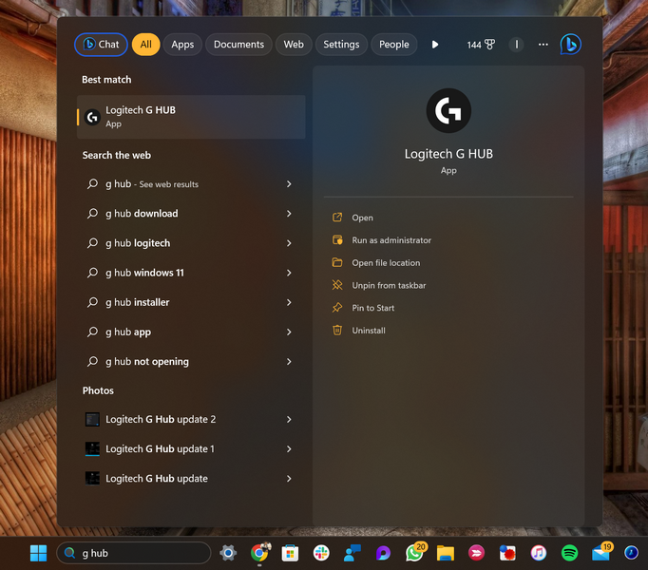Open Mail with the 19 badge in the taskbar
Image resolution: width=648 pixels, height=570 pixels.
point(601,553)
